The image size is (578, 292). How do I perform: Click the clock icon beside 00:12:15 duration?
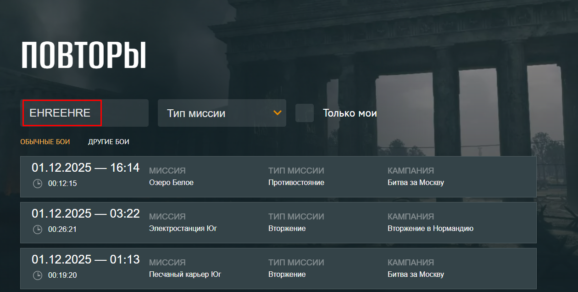point(38,184)
